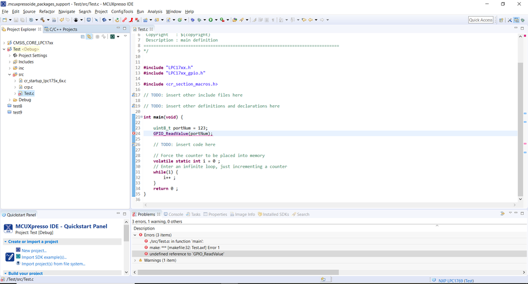
Task: Collapse the Test project node
Action: coord(4,49)
